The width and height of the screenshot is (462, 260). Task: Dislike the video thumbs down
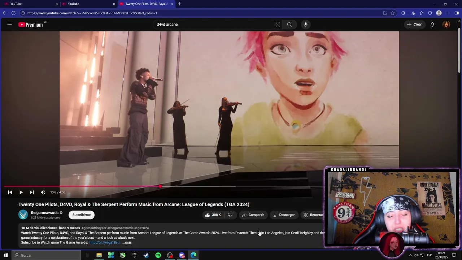tap(230, 215)
